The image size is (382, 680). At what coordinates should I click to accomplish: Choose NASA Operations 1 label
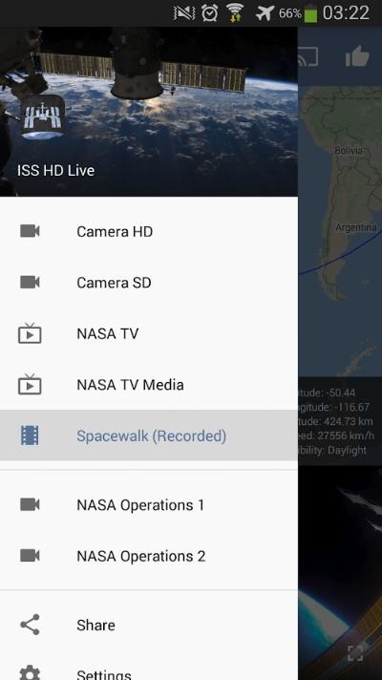(x=140, y=505)
